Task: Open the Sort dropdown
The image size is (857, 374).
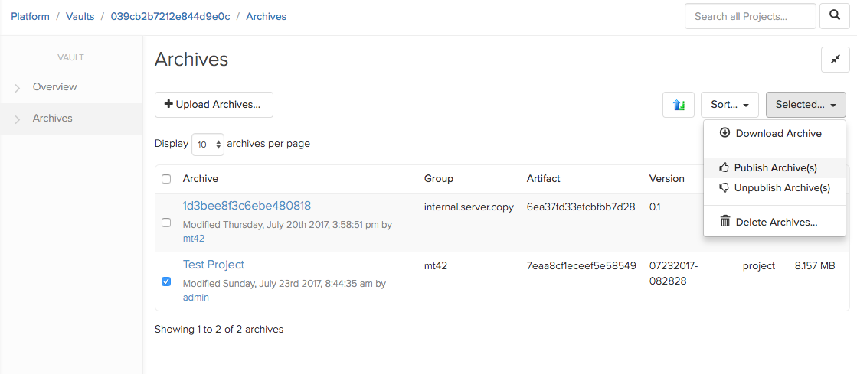Action: point(729,105)
